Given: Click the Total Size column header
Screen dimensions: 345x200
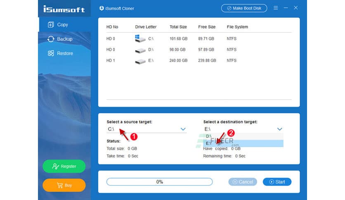Looking at the screenshot, I should pyautogui.click(x=178, y=27).
